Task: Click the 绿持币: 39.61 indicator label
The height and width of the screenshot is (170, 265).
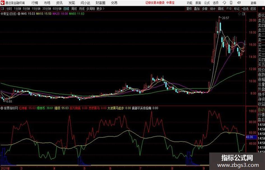Action: coord(45,108)
